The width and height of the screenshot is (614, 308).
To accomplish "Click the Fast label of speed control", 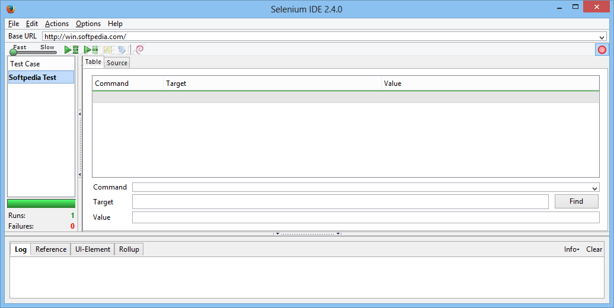I will (20, 47).
